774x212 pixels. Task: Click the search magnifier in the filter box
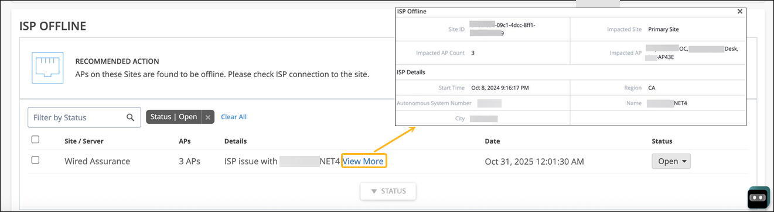pyautogui.click(x=130, y=117)
